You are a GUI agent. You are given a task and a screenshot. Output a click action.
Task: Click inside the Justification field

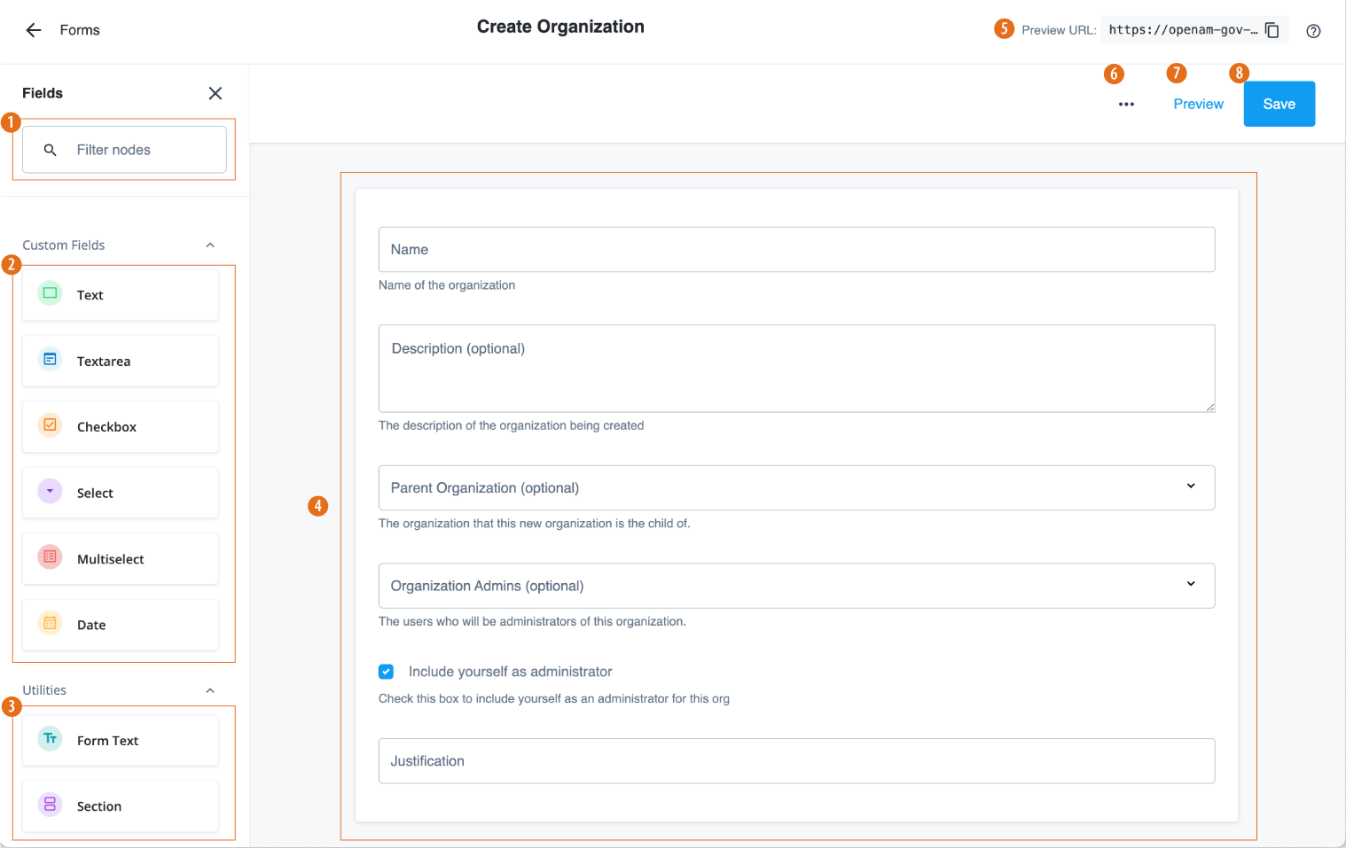tap(796, 760)
